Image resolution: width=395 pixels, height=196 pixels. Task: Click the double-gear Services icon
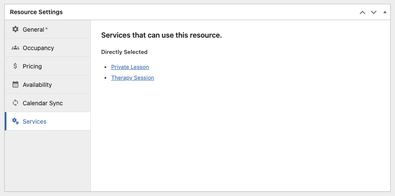pyautogui.click(x=15, y=122)
